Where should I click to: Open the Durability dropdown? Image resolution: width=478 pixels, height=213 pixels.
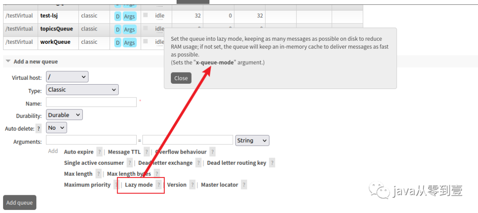coord(65,115)
